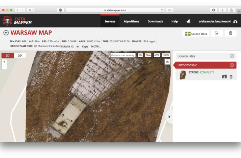Image resolution: width=241 pixels, height=158 pixels.
Task: Delete the survey with the top trash icon
Action: pos(231,33)
